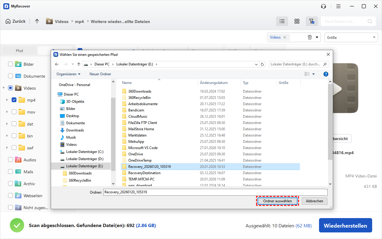Switch to list view layout icon
The width and height of the screenshot is (382, 239).
(x=282, y=21)
